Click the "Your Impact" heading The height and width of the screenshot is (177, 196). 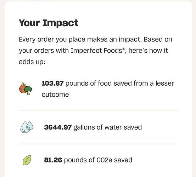49,23
